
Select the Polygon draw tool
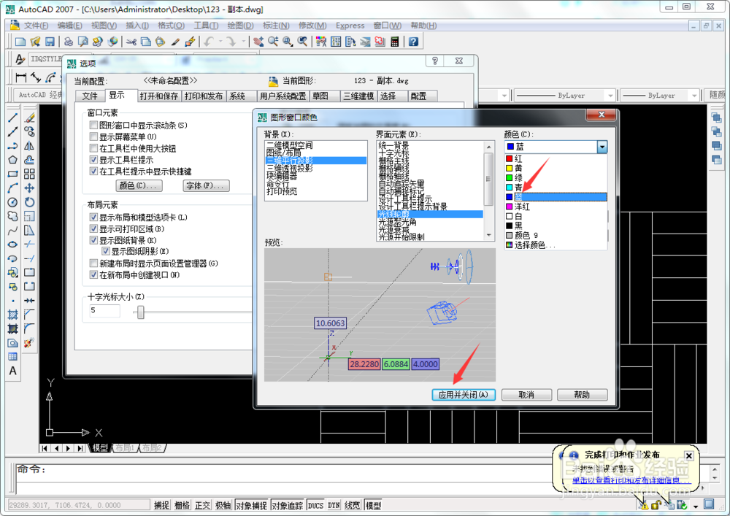coord(12,160)
